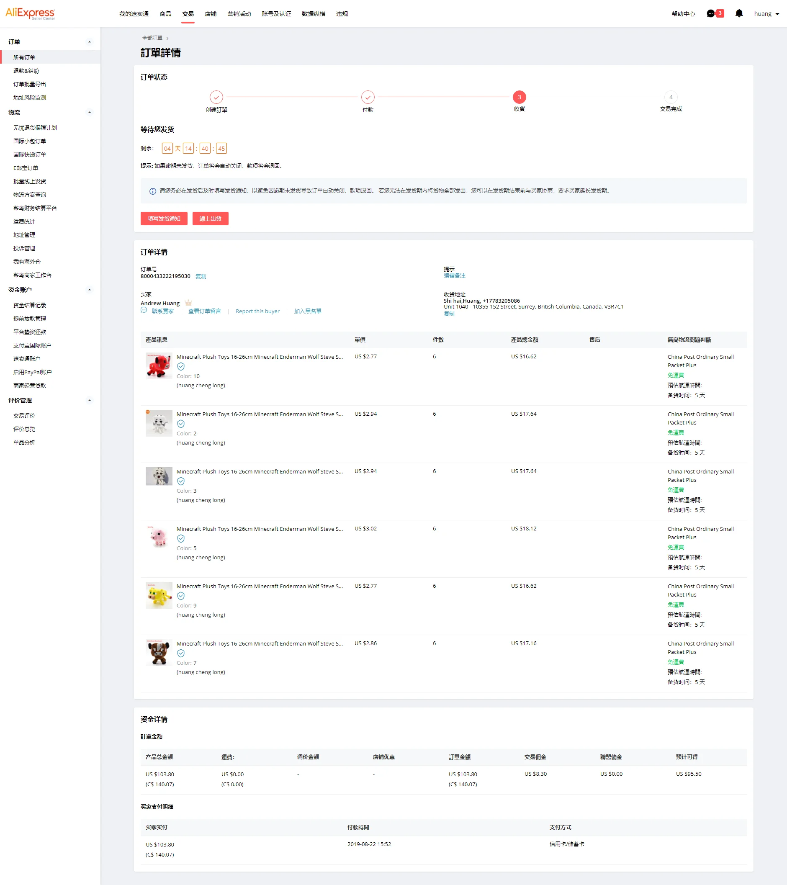The image size is (787, 885).
Task: Click the info icon in shipping notice
Action: coord(153,191)
